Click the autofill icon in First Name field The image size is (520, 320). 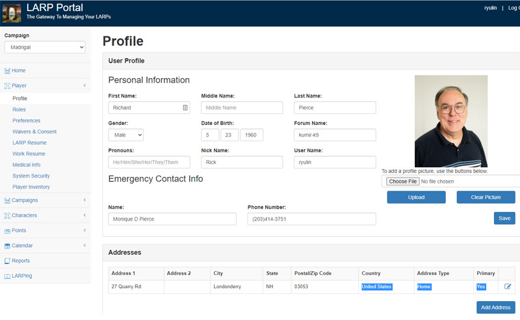185,108
